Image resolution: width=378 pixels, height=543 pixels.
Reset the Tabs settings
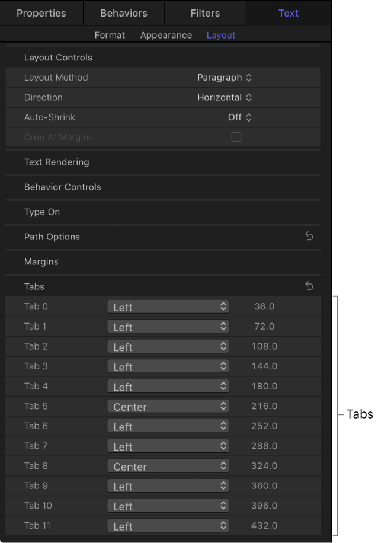pyautogui.click(x=309, y=286)
